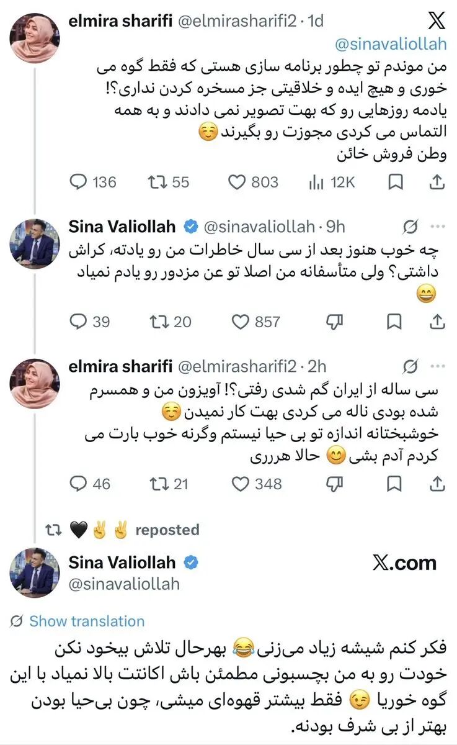The image size is (457, 745).
Task: Open replies on the tweet with 136 comments
Action: tap(92, 182)
